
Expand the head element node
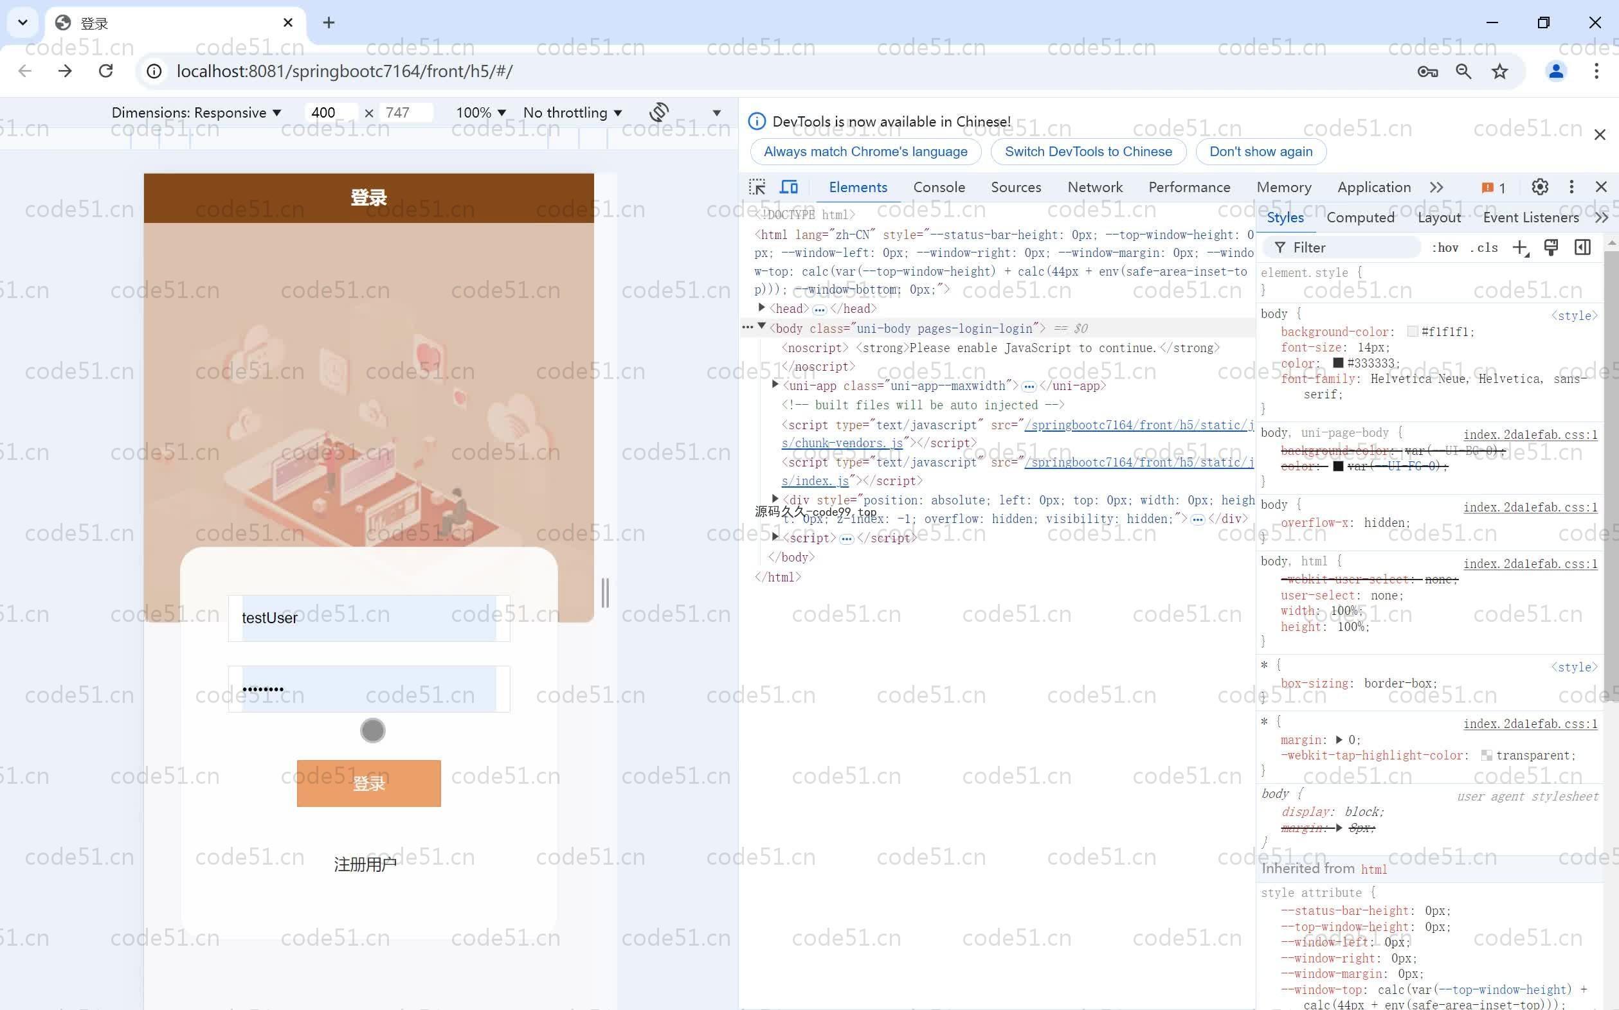761,308
